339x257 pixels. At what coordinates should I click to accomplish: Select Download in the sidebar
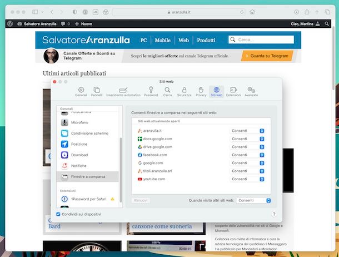click(x=88, y=155)
